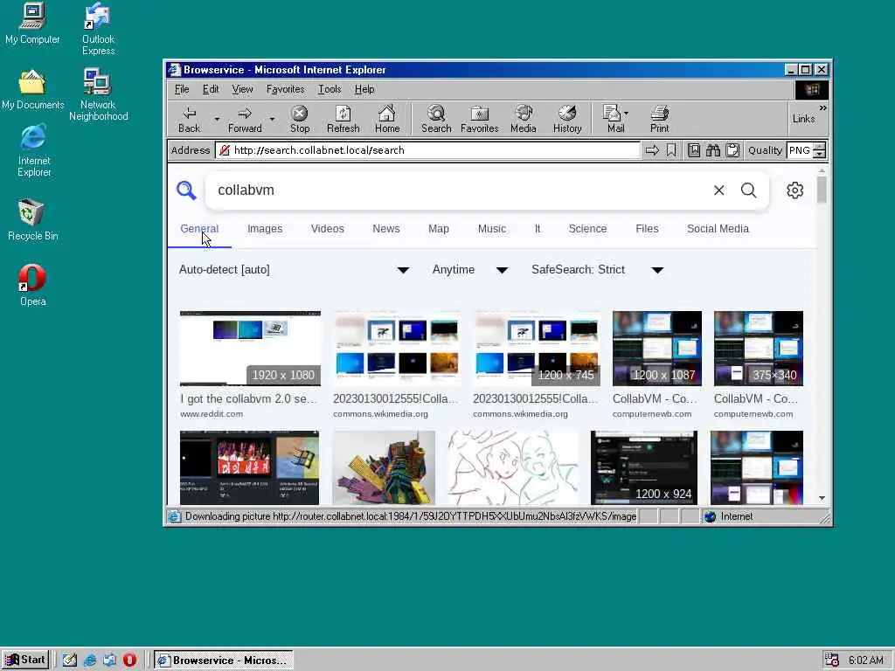Refresh the current page
895x671 pixels.
(343, 119)
